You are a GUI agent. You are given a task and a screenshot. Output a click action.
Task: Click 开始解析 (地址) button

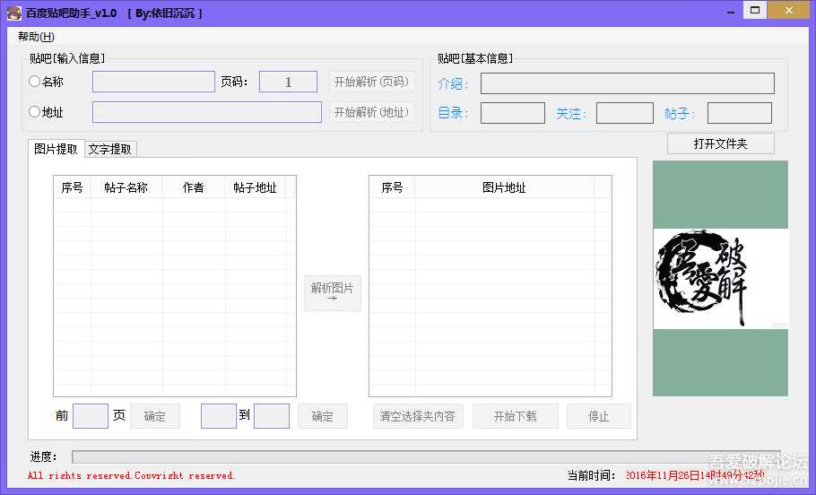point(371,112)
